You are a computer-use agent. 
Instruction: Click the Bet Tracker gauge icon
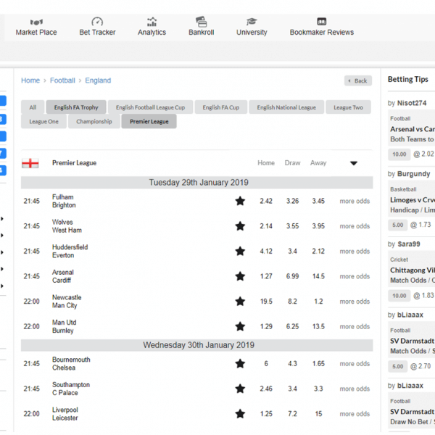click(x=97, y=22)
